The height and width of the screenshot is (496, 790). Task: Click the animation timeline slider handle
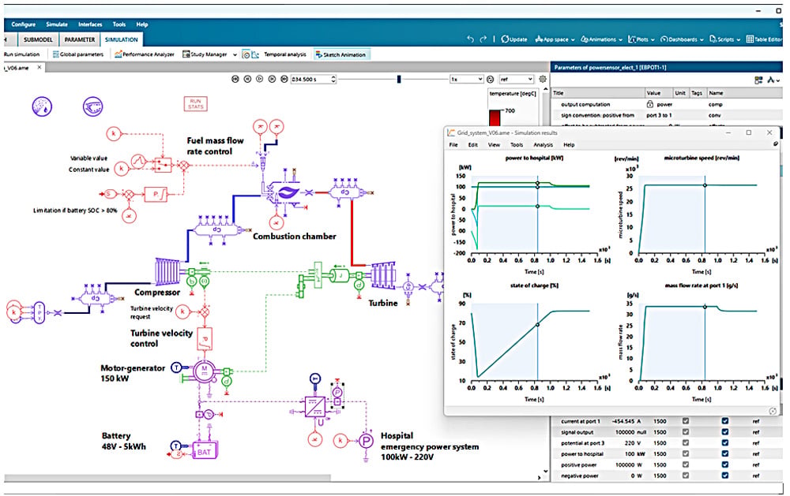(399, 79)
